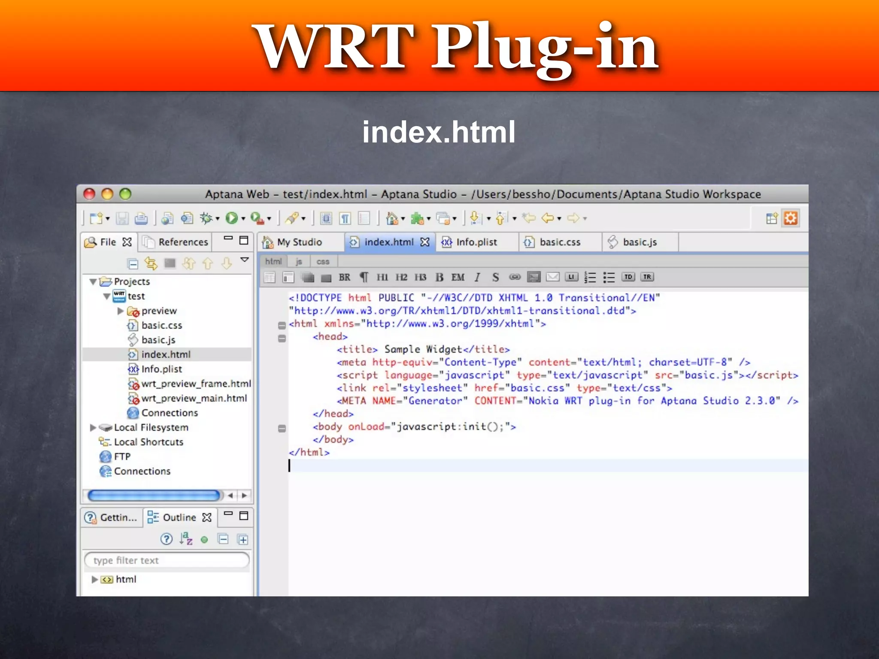The height and width of the screenshot is (659, 879).
Task: Open the New file dropdown arrow
Action: point(107,219)
